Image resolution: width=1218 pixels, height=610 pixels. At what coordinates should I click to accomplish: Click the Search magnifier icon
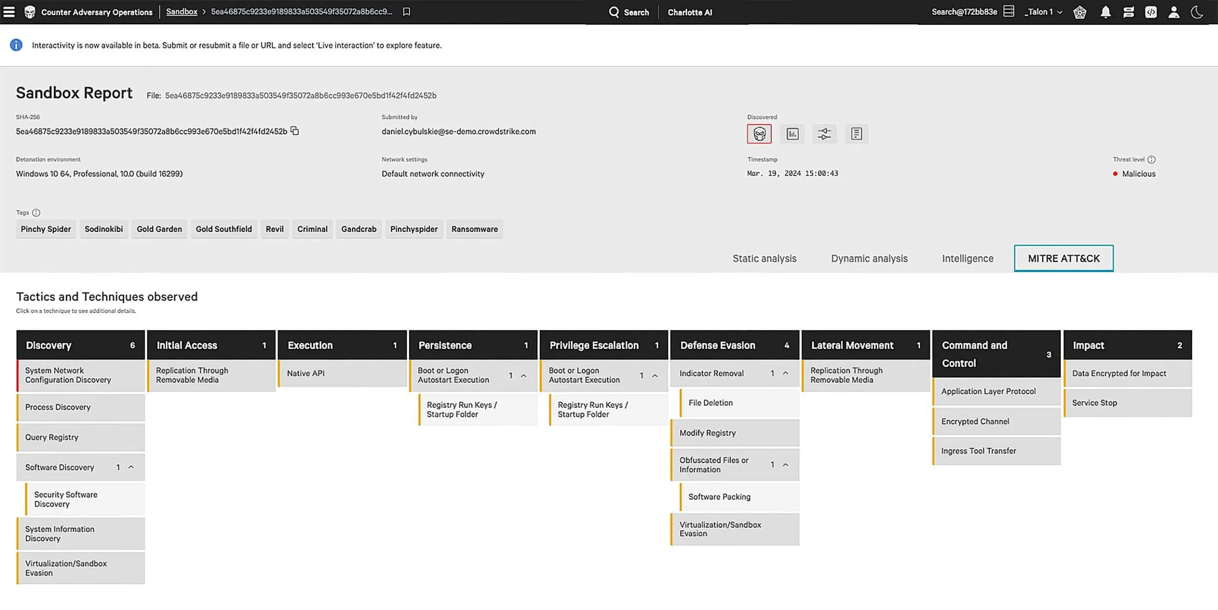614,12
